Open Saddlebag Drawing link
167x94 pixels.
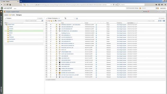click(65, 33)
